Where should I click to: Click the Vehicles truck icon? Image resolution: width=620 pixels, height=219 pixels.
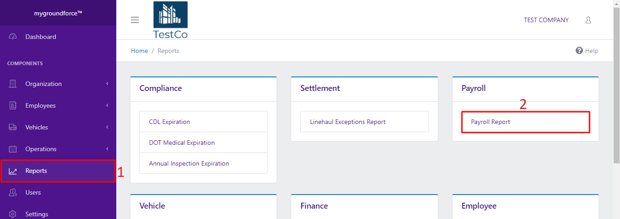click(13, 127)
